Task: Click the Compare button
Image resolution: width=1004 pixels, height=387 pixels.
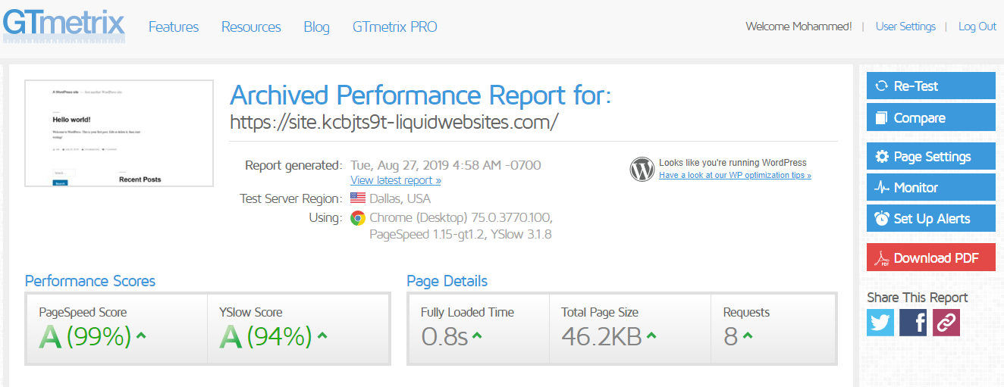Action: pos(931,117)
